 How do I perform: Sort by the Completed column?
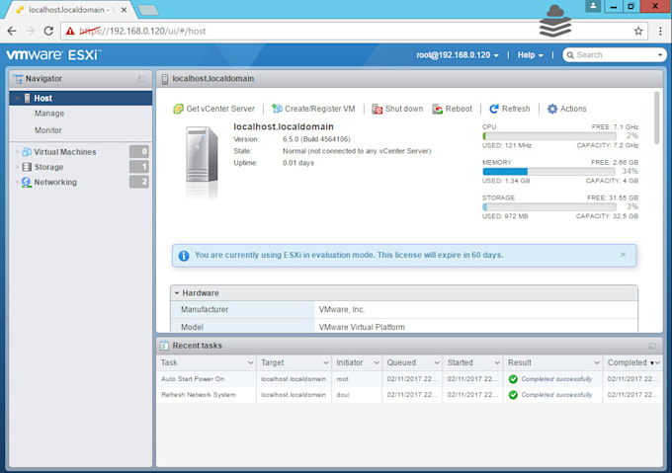[627, 362]
